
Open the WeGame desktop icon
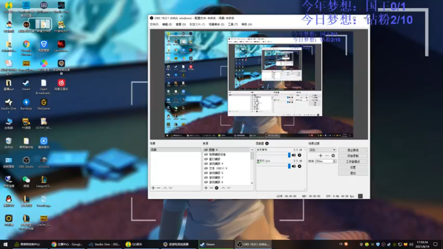pos(44,104)
